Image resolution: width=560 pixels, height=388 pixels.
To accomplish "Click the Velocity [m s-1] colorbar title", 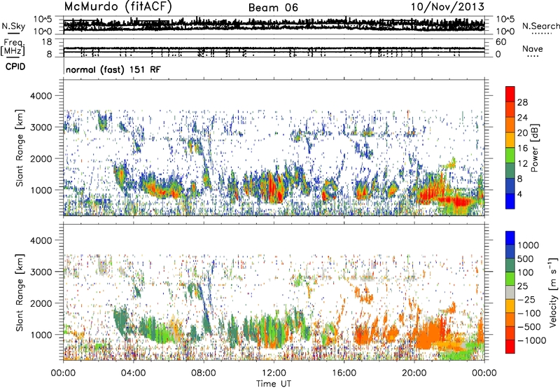I will click(x=553, y=292).
